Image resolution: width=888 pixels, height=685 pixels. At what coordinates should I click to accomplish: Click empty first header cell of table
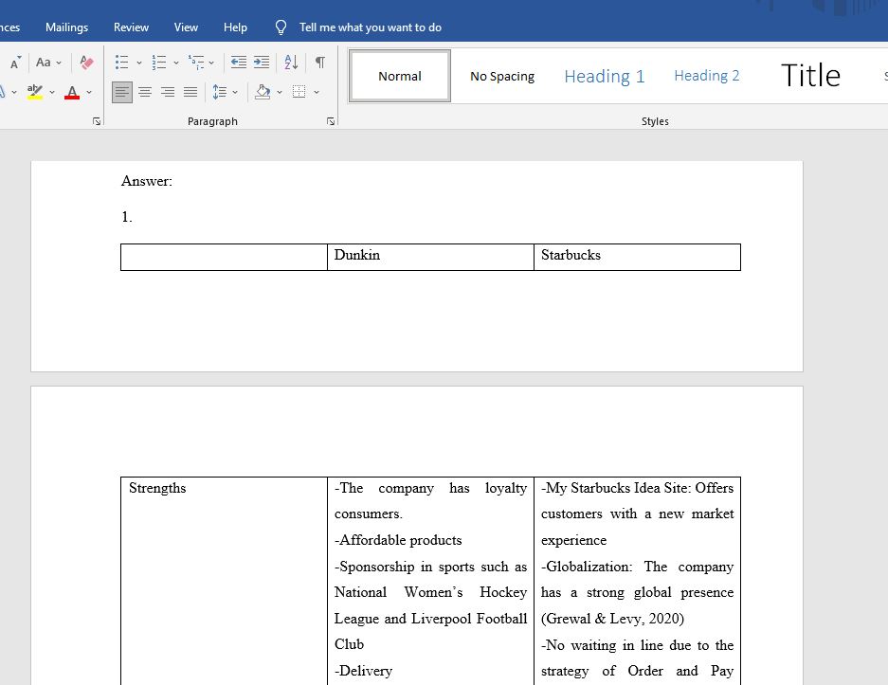point(224,257)
